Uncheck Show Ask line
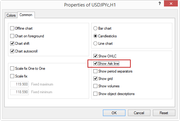 (x=95, y=63)
